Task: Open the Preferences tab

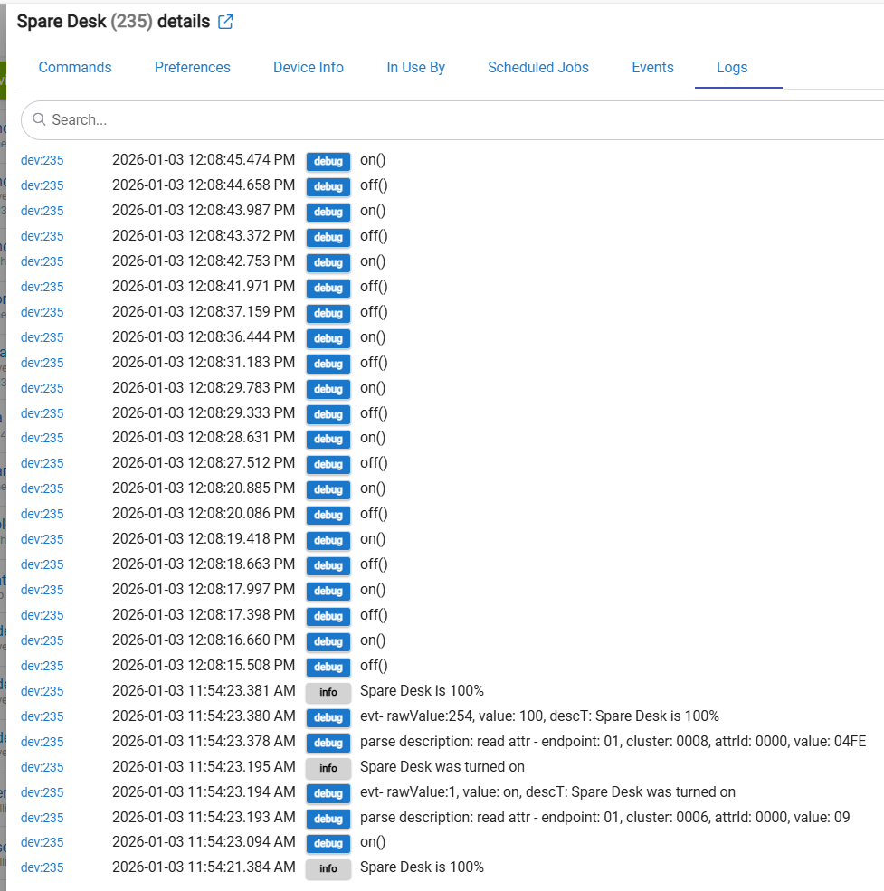Action: 193,67
